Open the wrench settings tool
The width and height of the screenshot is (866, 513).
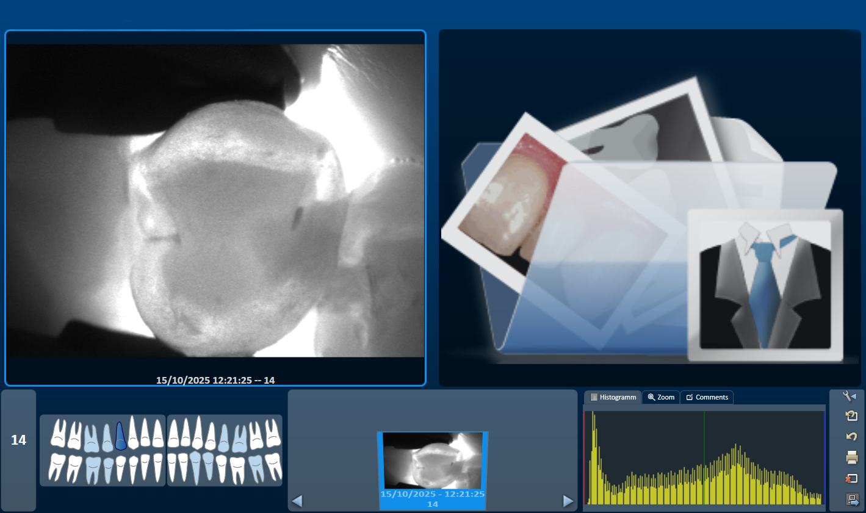pyautogui.click(x=850, y=396)
